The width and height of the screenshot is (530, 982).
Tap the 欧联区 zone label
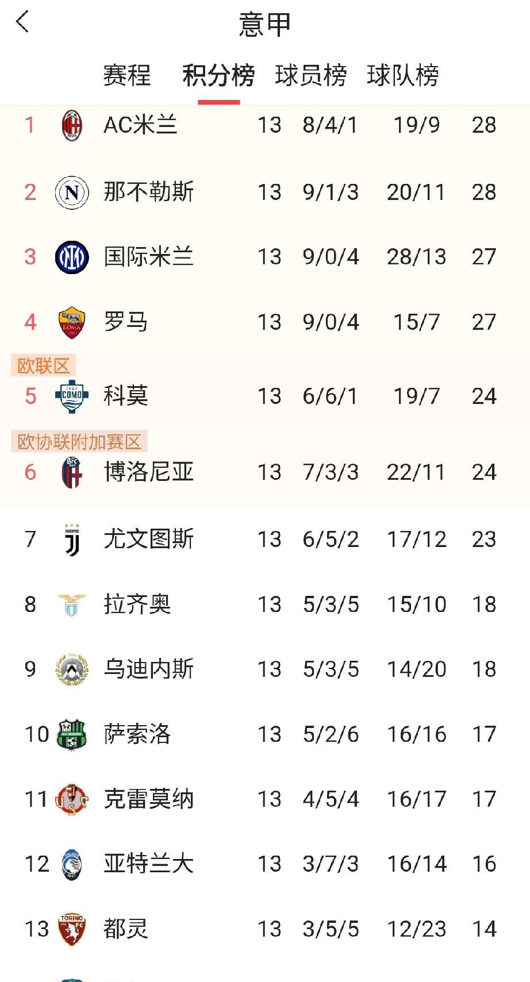coord(44,365)
